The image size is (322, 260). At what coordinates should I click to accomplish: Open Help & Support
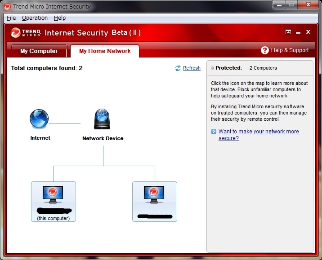coord(285,50)
